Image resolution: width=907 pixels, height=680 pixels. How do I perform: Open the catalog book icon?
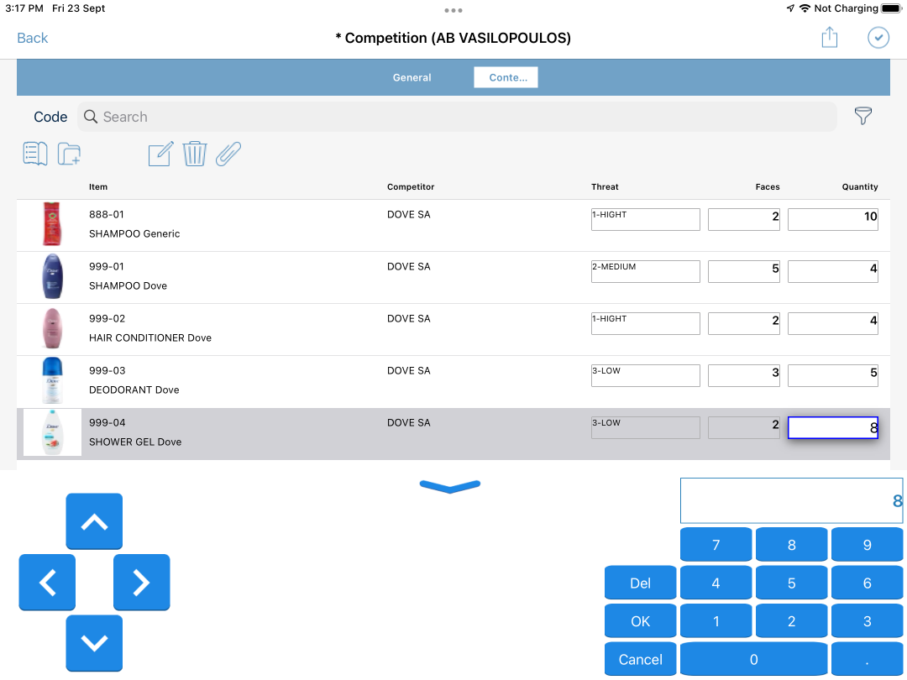[35, 154]
